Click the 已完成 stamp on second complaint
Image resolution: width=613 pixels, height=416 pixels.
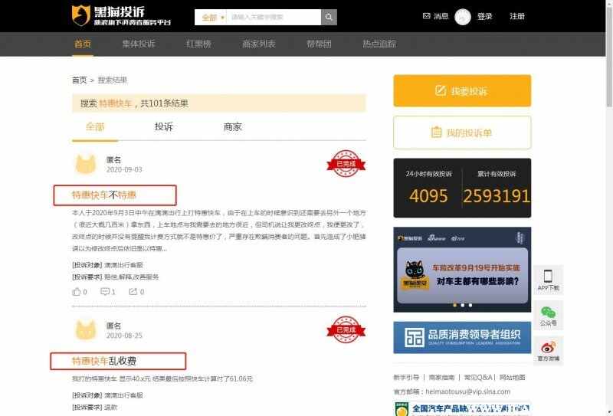pyautogui.click(x=346, y=329)
